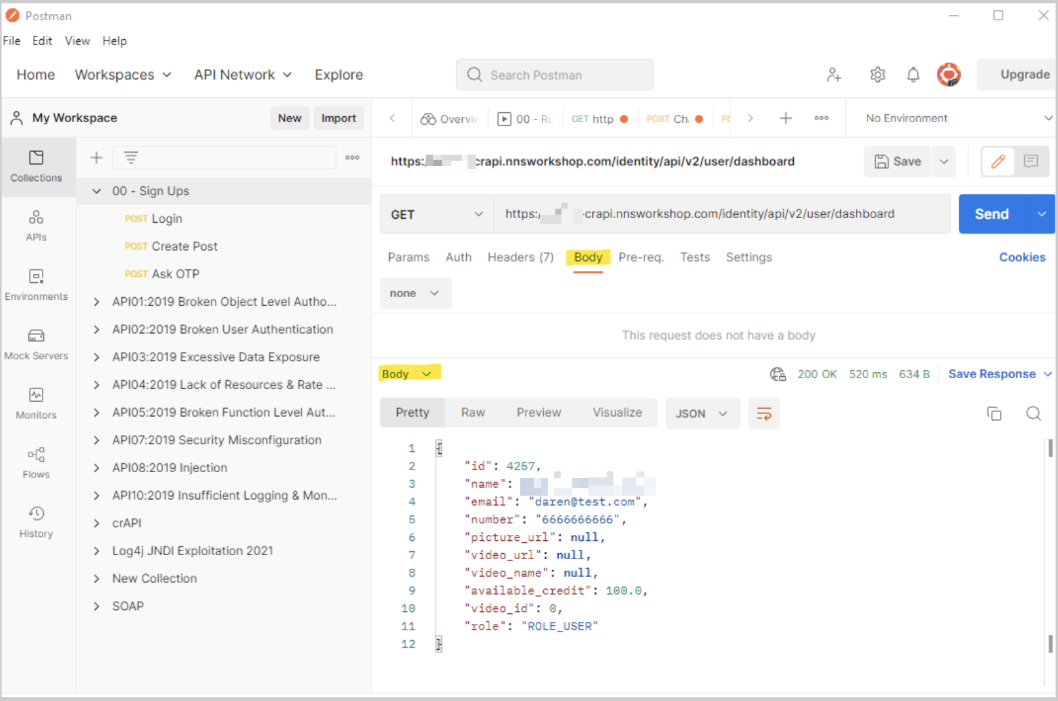
Task: Open the response Body dropdown
Action: [x=408, y=374]
